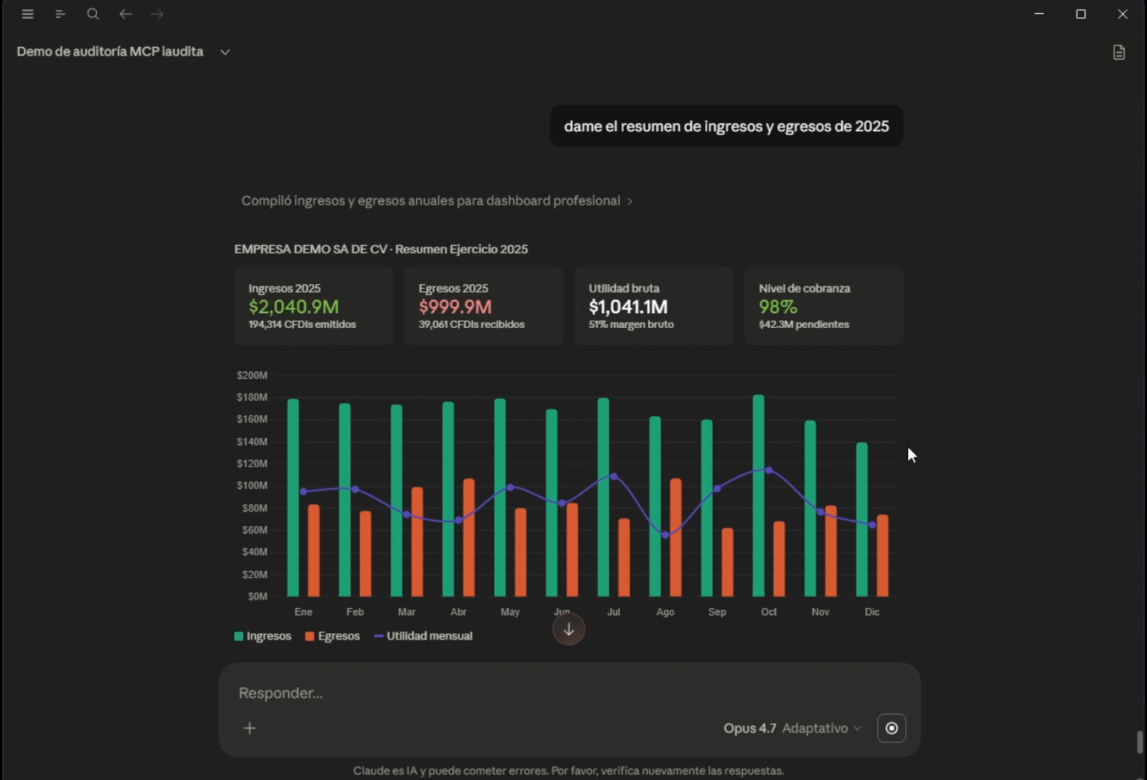
Task: Open the document panel icon at top right
Action: [1119, 52]
